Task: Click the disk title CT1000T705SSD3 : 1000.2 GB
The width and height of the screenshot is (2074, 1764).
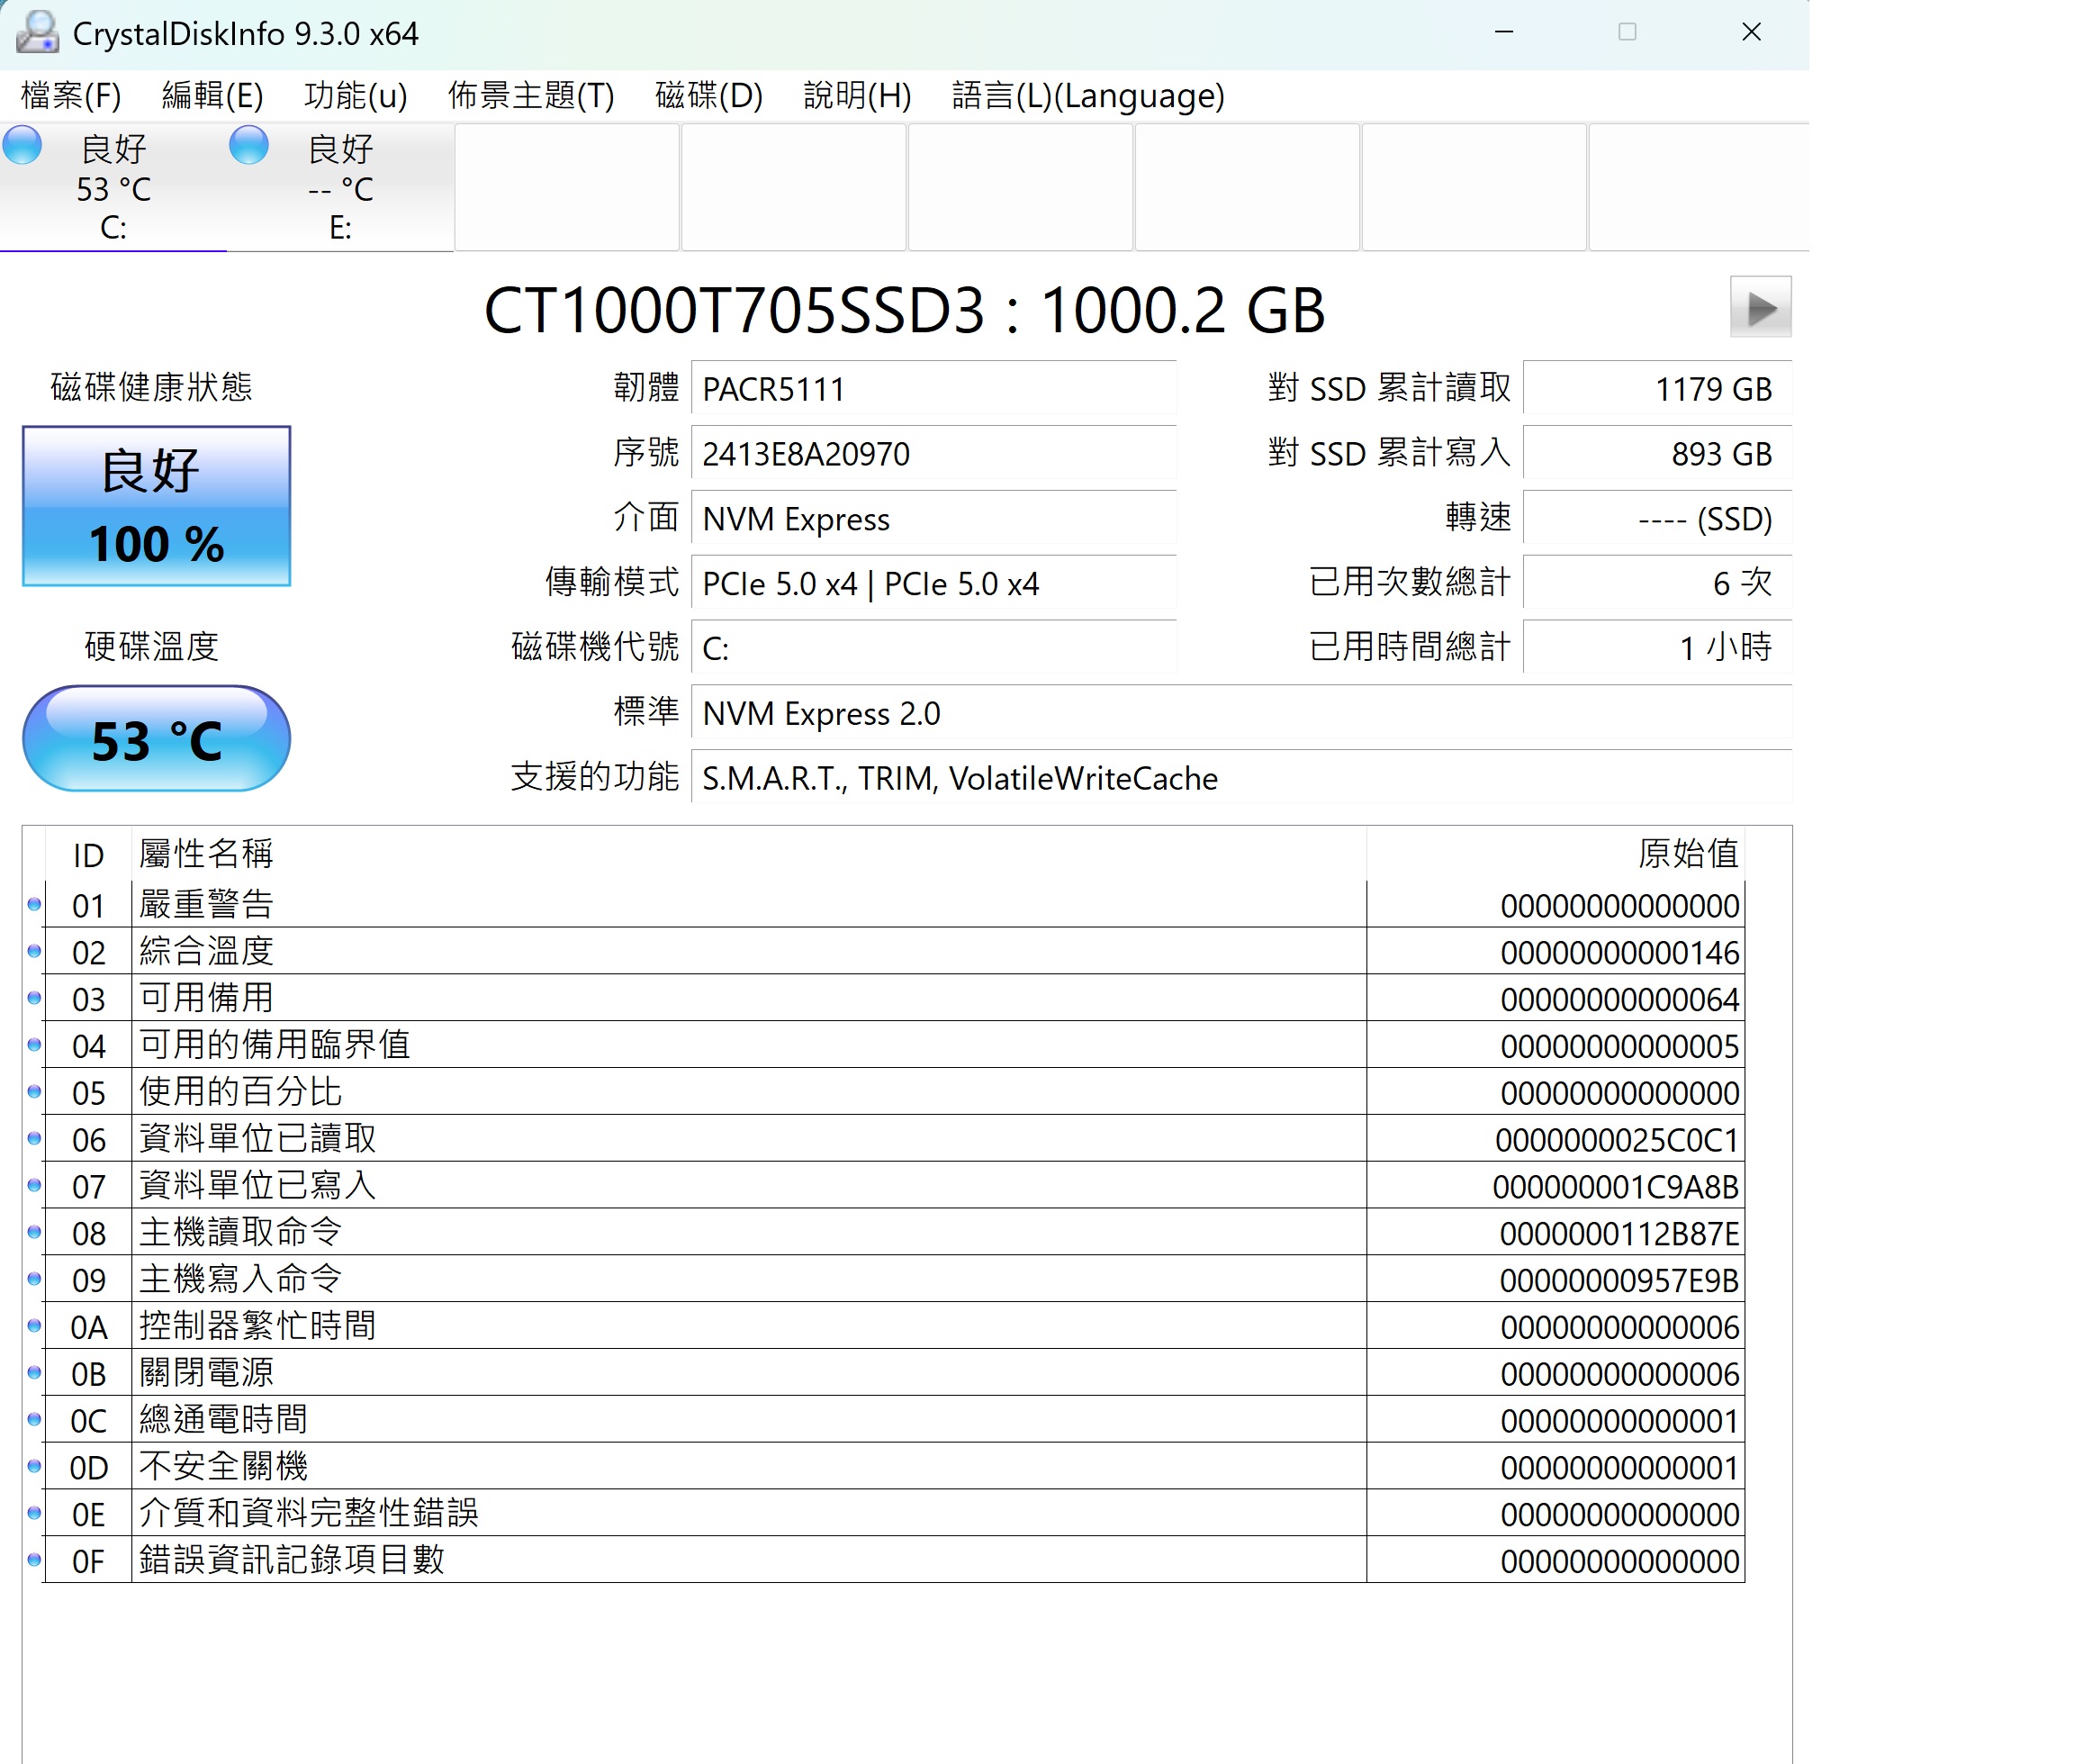Action: (x=905, y=310)
